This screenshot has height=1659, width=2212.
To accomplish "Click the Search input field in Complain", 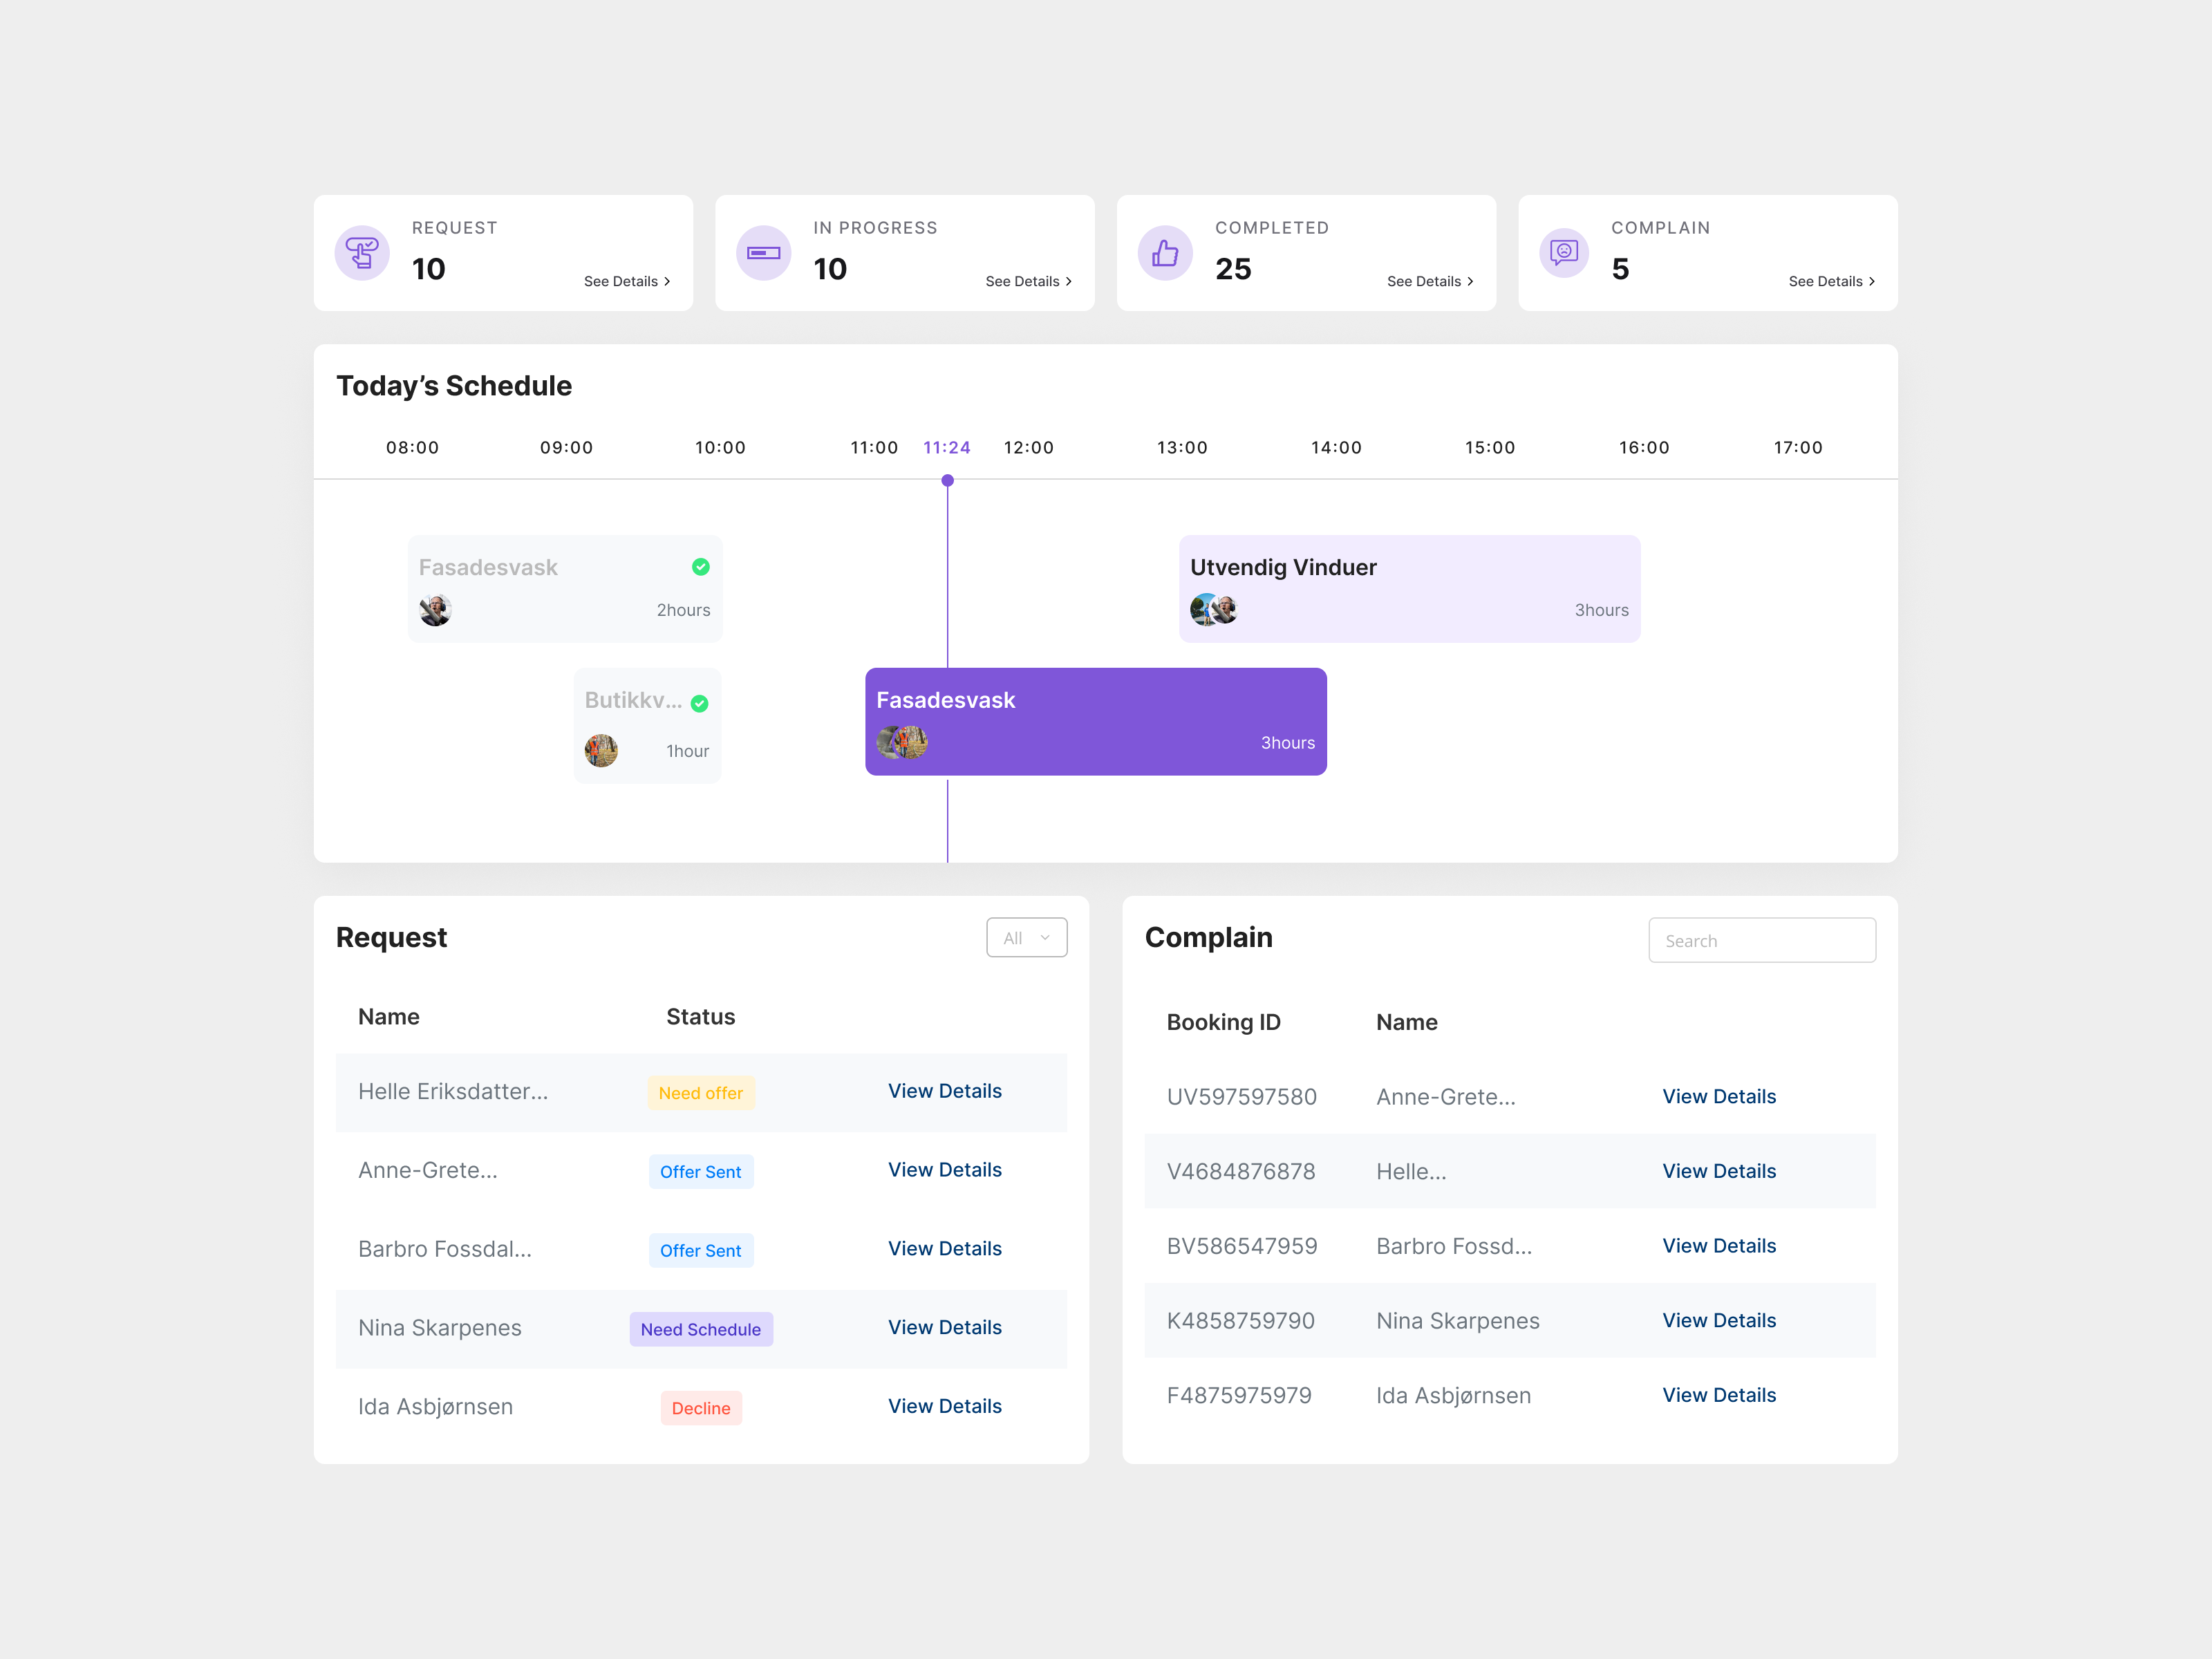I will 1761,939.
